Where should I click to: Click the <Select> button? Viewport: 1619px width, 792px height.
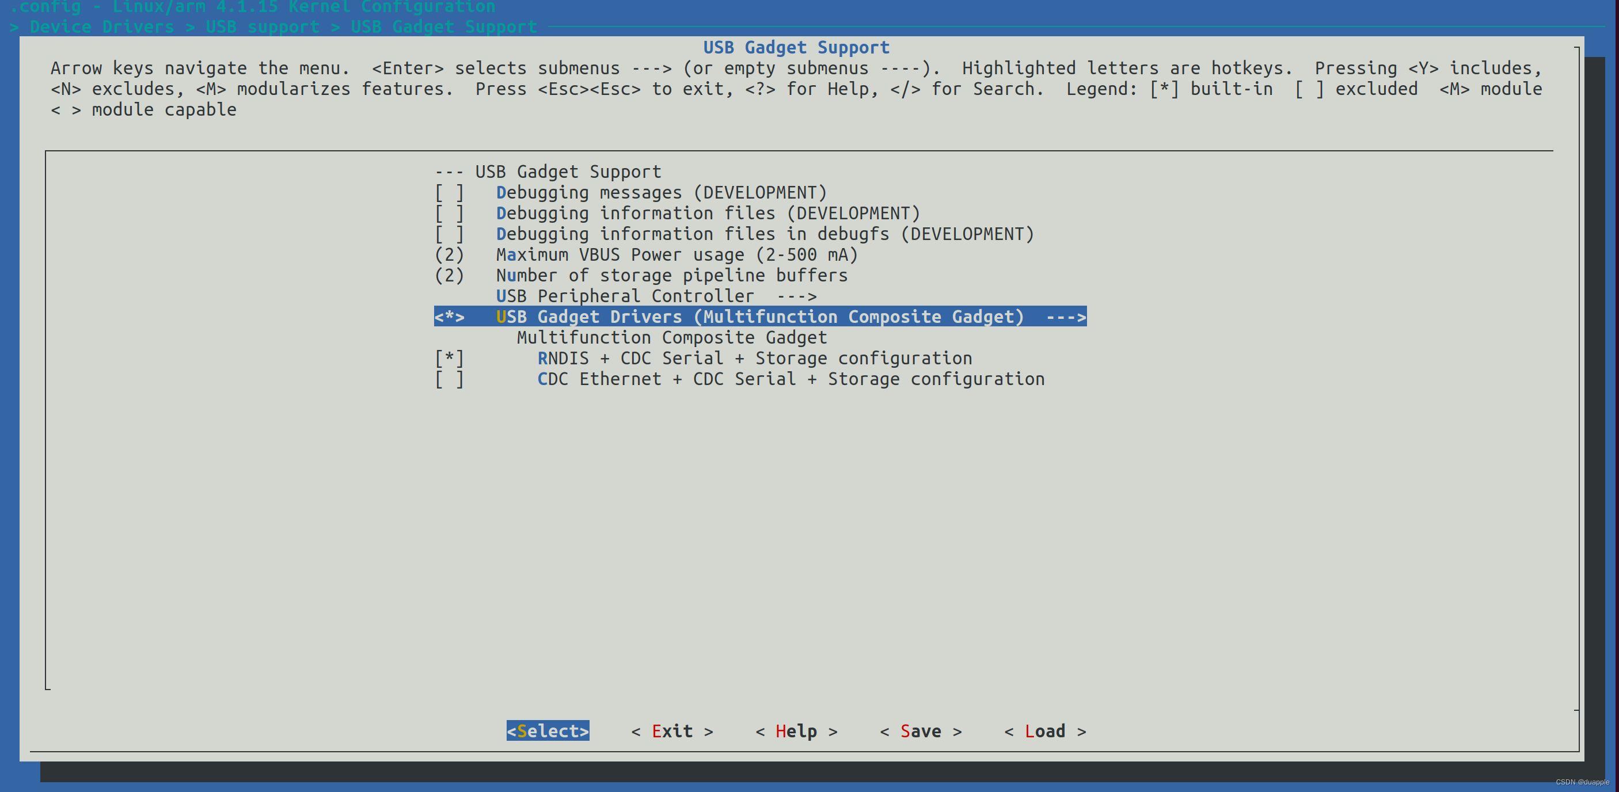[548, 731]
